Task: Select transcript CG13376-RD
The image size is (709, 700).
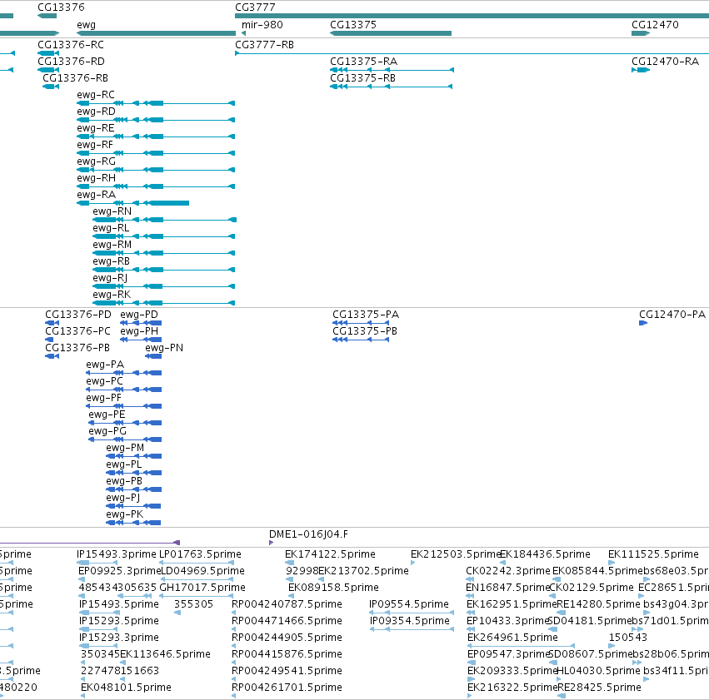Action: pyautogui.click(x=48, y=70)
